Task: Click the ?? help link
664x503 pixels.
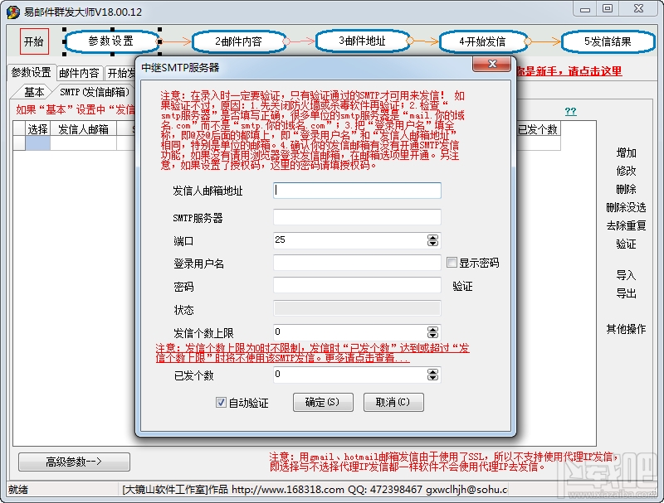Action: click(570, 111)
